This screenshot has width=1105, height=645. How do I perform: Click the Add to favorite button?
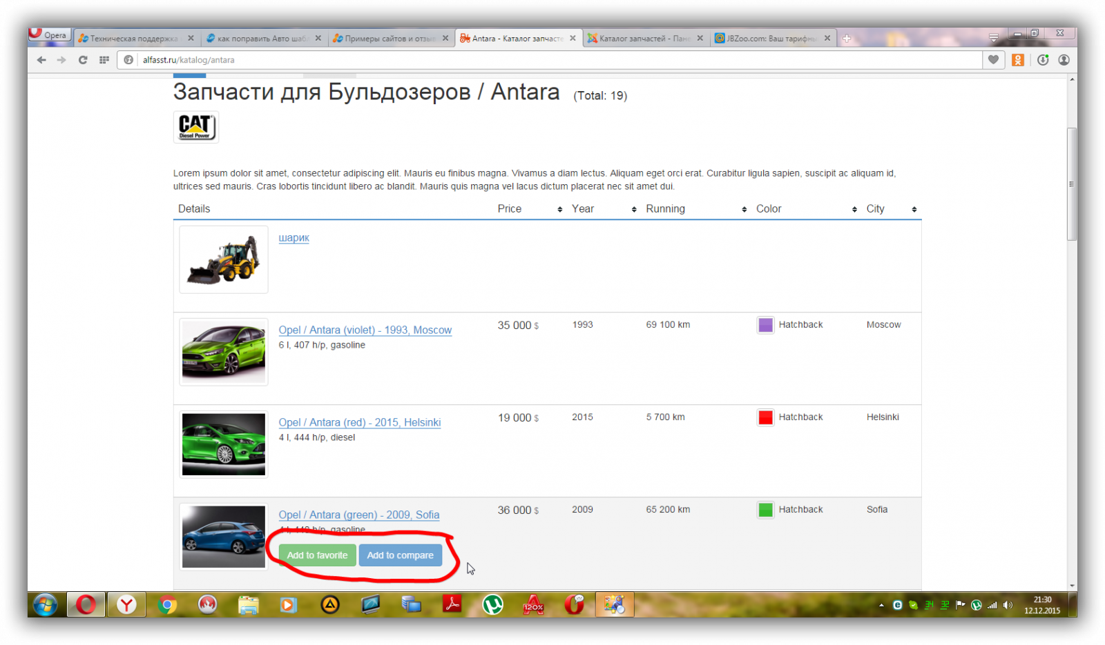317,555
